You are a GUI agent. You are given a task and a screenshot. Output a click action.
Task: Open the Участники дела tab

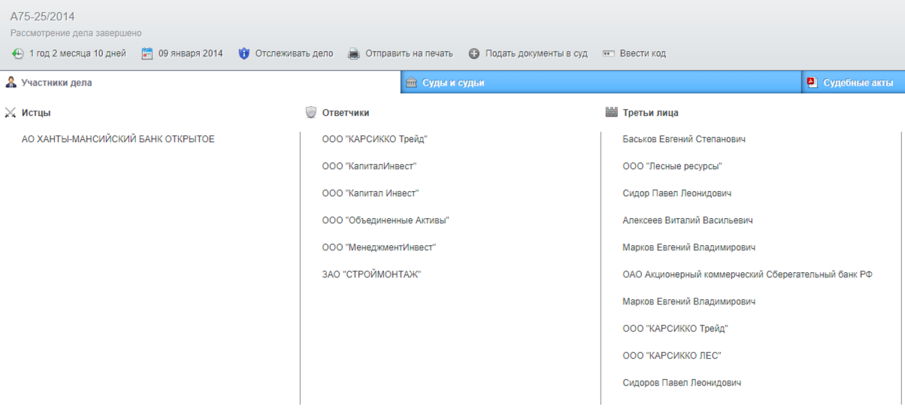click(200, 83)
